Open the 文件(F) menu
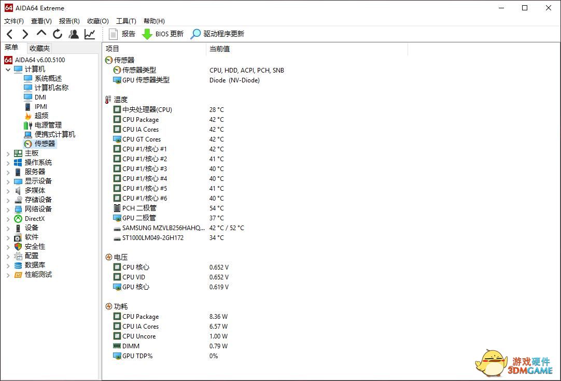This screenshot has width=561, height=381. coord(14,21)
